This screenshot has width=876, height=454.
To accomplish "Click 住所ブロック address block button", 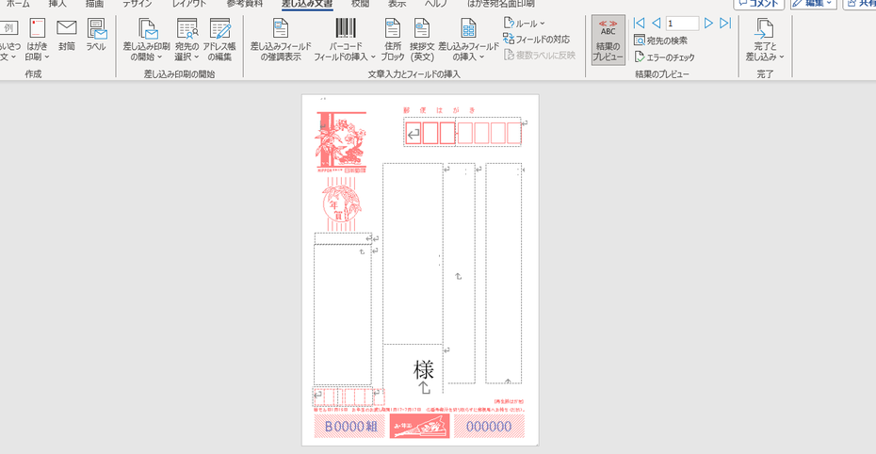I will pyautogui.click(x=393, y=41).
